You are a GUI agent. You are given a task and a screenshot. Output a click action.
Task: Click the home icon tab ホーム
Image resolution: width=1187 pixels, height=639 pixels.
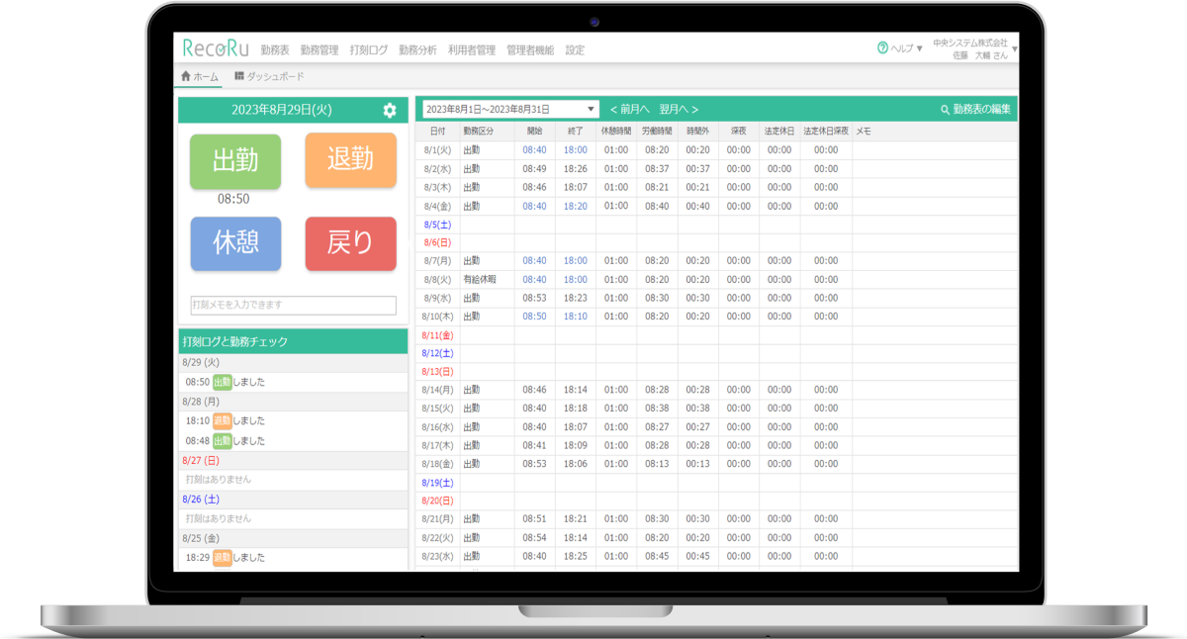[x=200, y=76]
